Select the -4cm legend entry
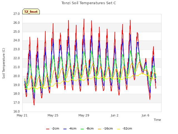This screenshot has height=134, width=178. (x=70, y=129)
